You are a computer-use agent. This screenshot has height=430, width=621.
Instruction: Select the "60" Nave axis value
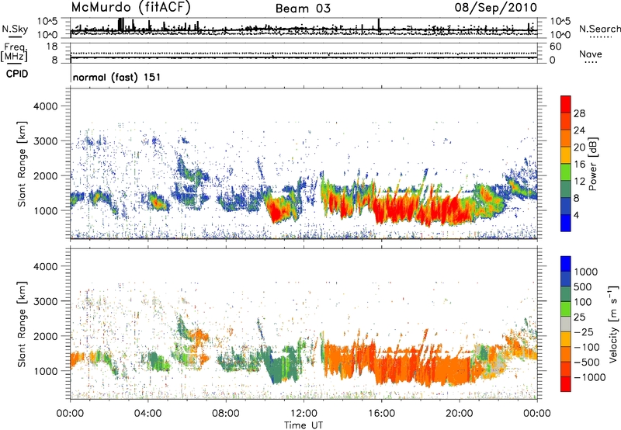pos(556,47)
